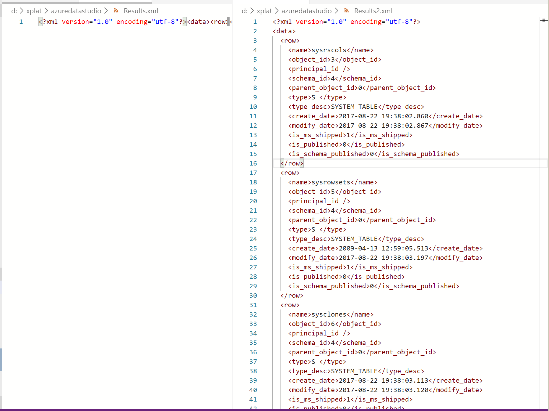
Task: Open the xplat breadcrumb dropdown in right editor
Action: [264, 11]
